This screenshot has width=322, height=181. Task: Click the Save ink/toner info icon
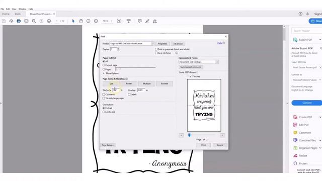click(x=177, y=53)
